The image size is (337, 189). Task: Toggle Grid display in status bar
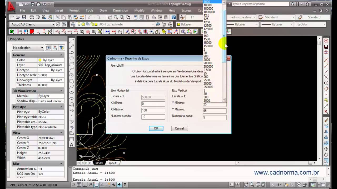tap(80, 185)
